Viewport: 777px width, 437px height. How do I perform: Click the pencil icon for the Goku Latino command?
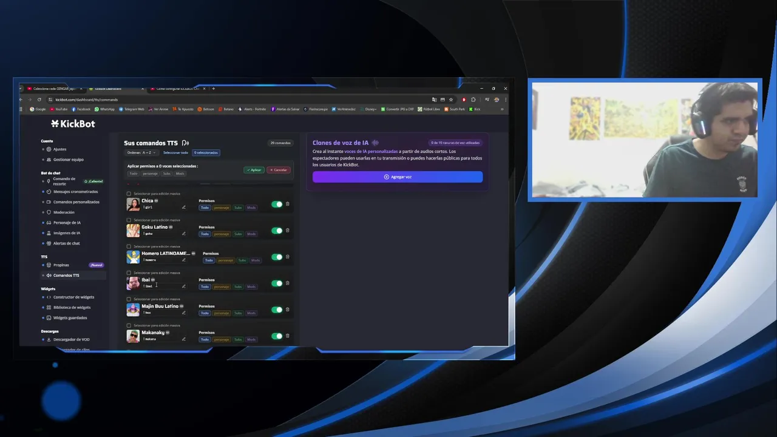[184, 233]
